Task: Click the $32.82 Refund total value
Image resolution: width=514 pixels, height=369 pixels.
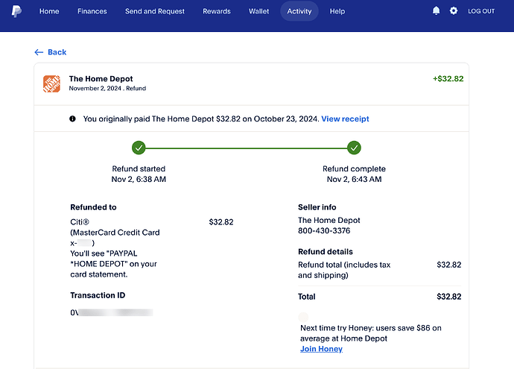Action: pos(448,265)
